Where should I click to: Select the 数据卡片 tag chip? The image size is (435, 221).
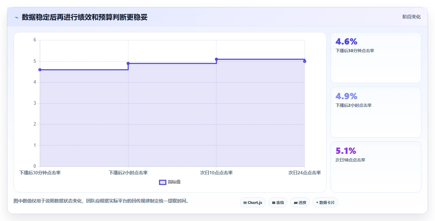[325, 203]
